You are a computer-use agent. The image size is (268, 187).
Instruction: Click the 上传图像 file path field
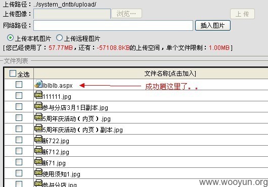(x=72, y=14)
